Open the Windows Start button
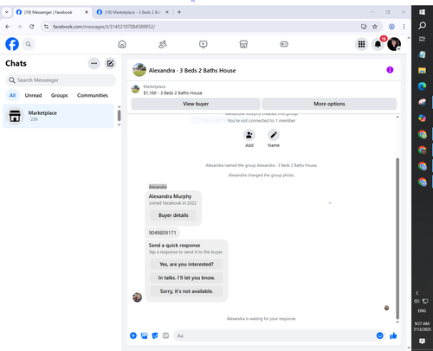The image size is (433, 351). (x=422, y=12)
